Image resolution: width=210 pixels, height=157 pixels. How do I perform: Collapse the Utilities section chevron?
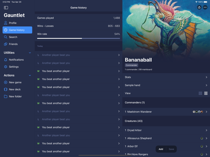[30, 53]
